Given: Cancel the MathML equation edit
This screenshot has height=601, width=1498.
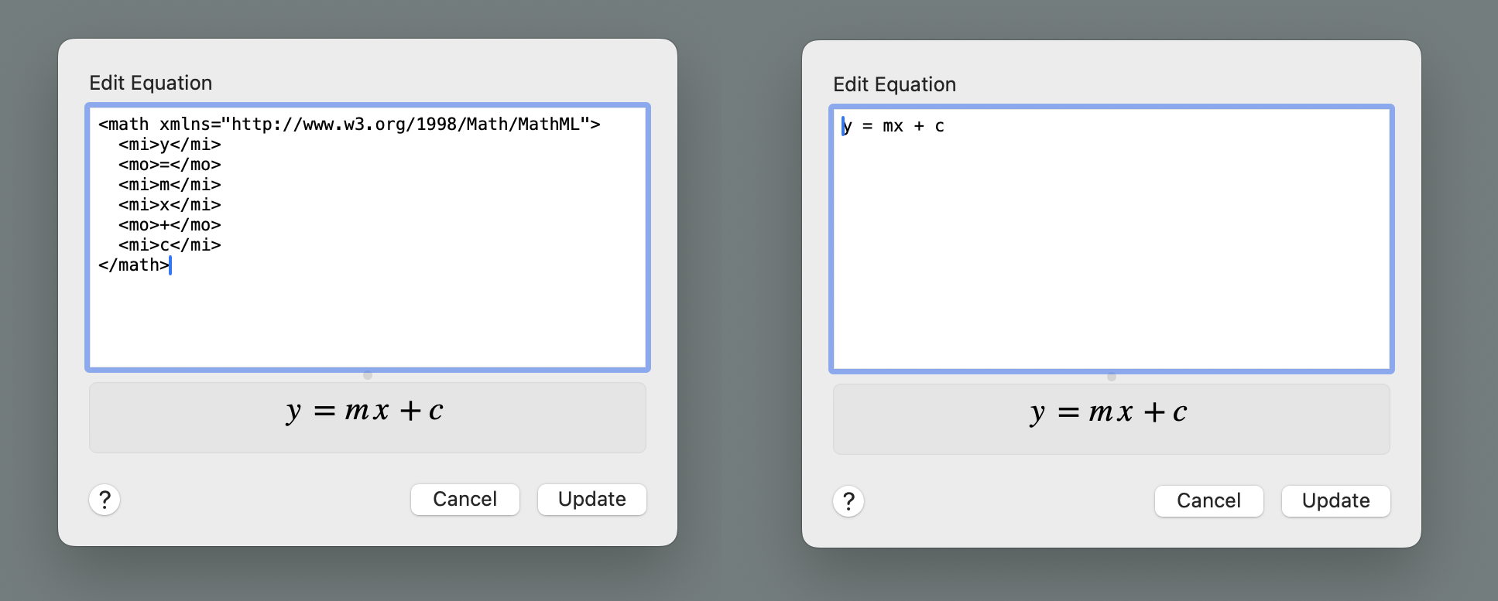Looking at the screenshot, I should [464, 500].
